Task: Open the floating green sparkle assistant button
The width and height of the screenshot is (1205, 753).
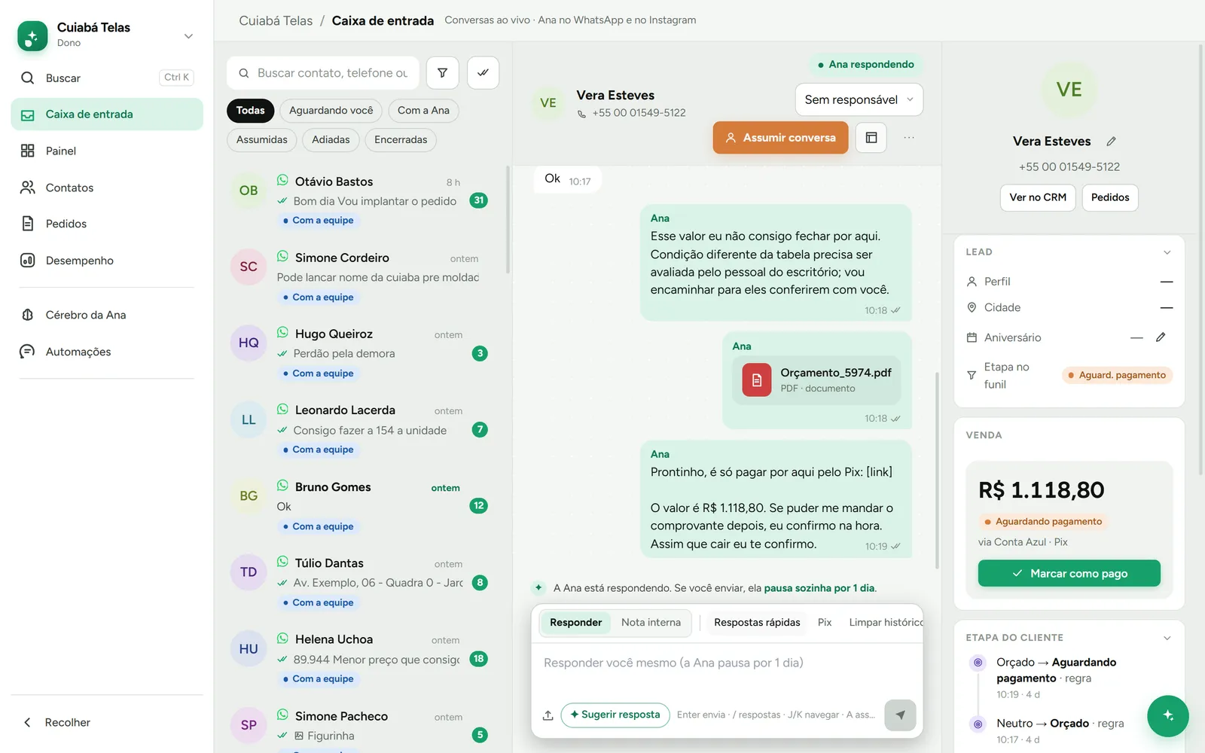Action: pyautogui.click(x=1167, y=715)
